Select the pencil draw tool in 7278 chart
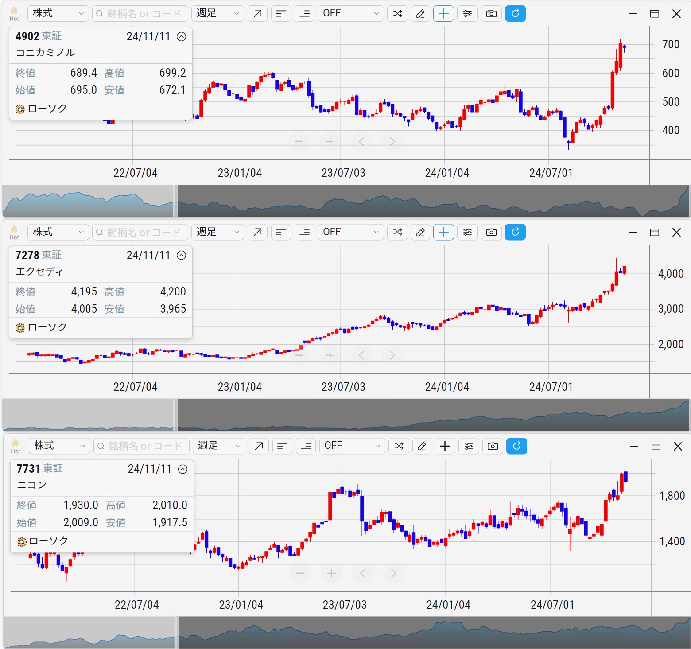This screenshot has height=649, width=691. (x=421, y=232)
